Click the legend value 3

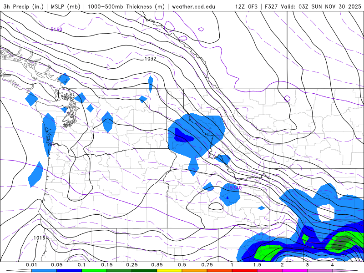click(x=307, y=265)
